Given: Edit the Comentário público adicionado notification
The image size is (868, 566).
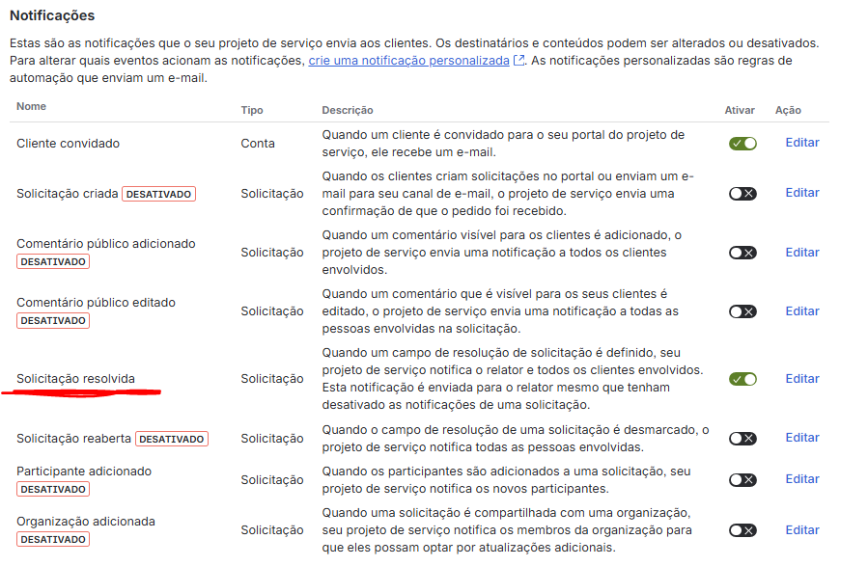Looking at the screenshot, I should pos(801,253).
